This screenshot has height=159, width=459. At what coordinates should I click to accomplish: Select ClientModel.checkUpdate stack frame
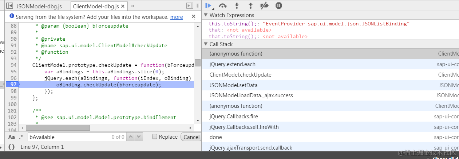click(x=330, y=75)
